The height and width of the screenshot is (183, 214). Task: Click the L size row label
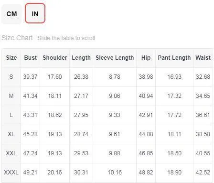[11, 115]
